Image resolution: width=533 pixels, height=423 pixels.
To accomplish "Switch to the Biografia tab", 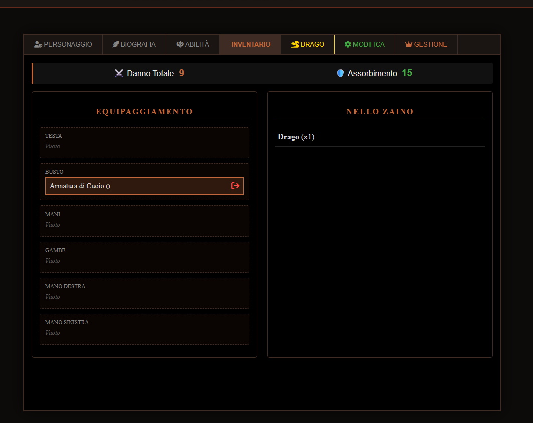I will pos(134,44).
